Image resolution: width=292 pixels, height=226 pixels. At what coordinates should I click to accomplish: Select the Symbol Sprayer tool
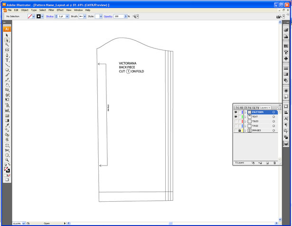pos(7,105)
